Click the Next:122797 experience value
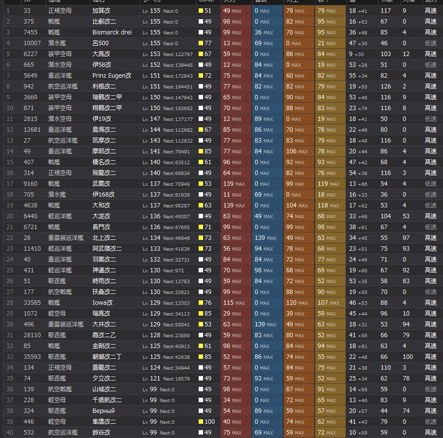The width and height of the screenshot is (443, 438). click(178, 54)
